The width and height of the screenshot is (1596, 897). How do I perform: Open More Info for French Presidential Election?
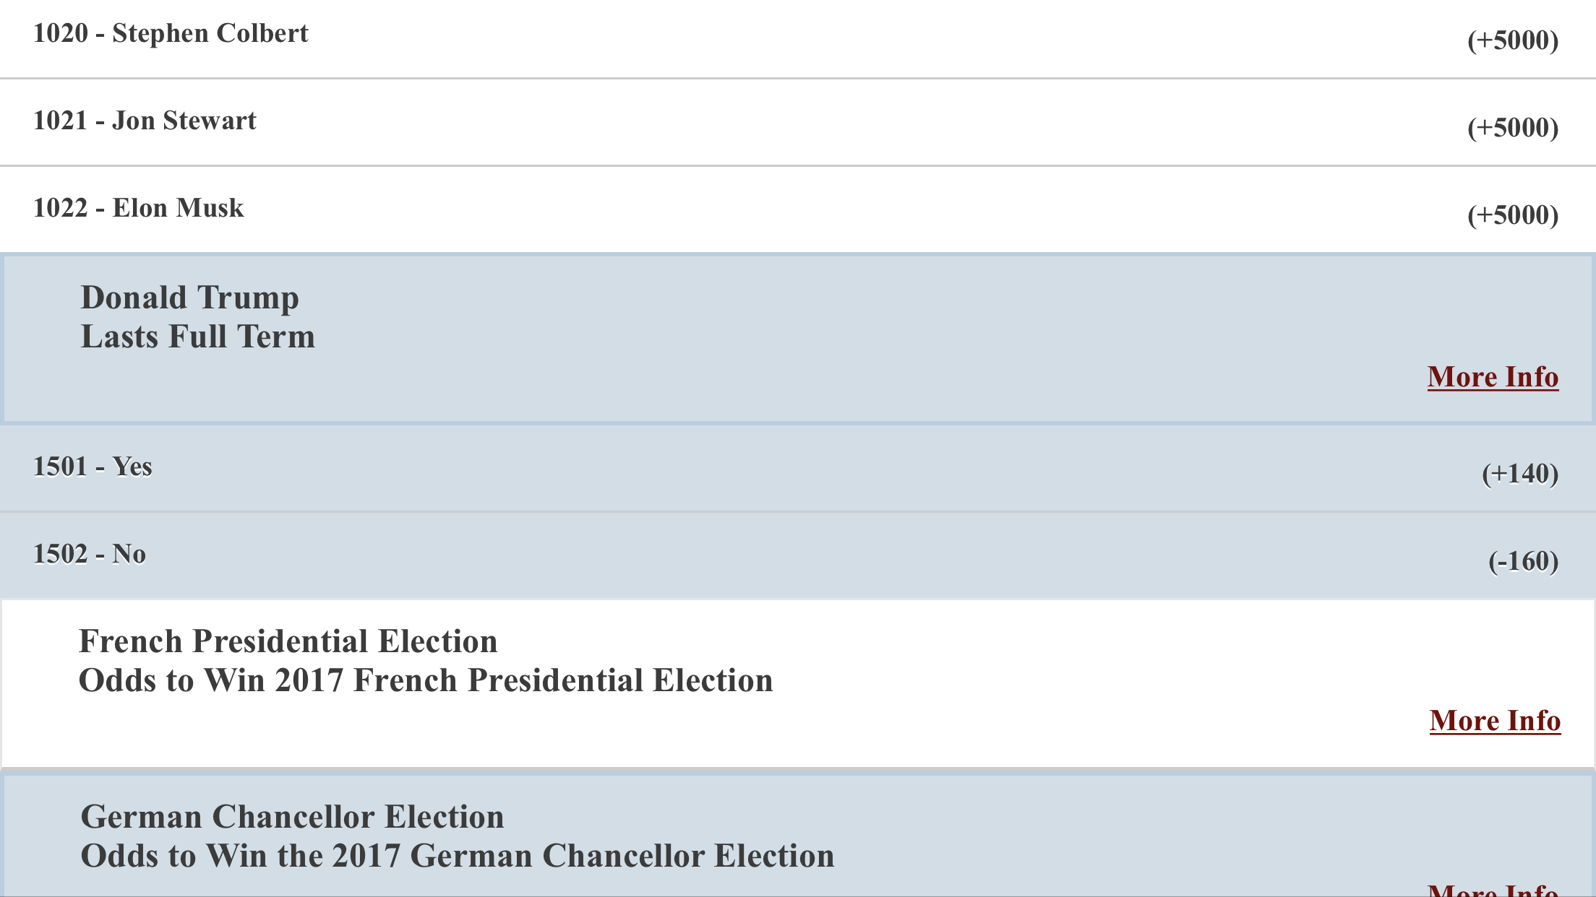click(x=1495, y=721)
